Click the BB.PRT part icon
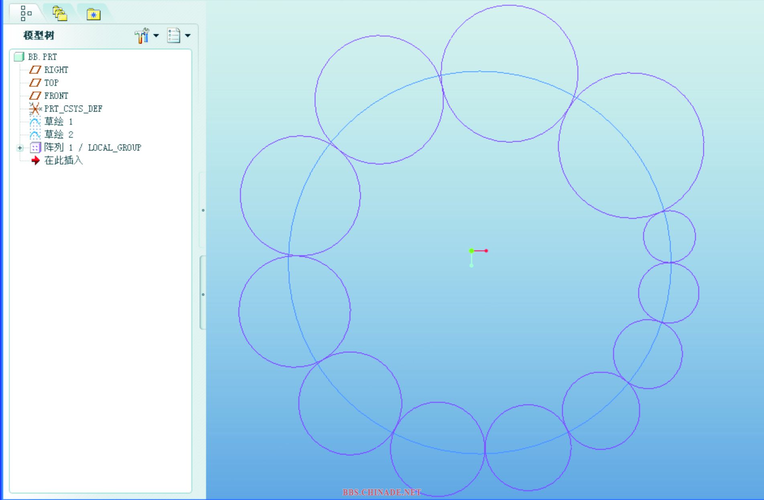Screen dimensions: 764x500 pos(19,57)
